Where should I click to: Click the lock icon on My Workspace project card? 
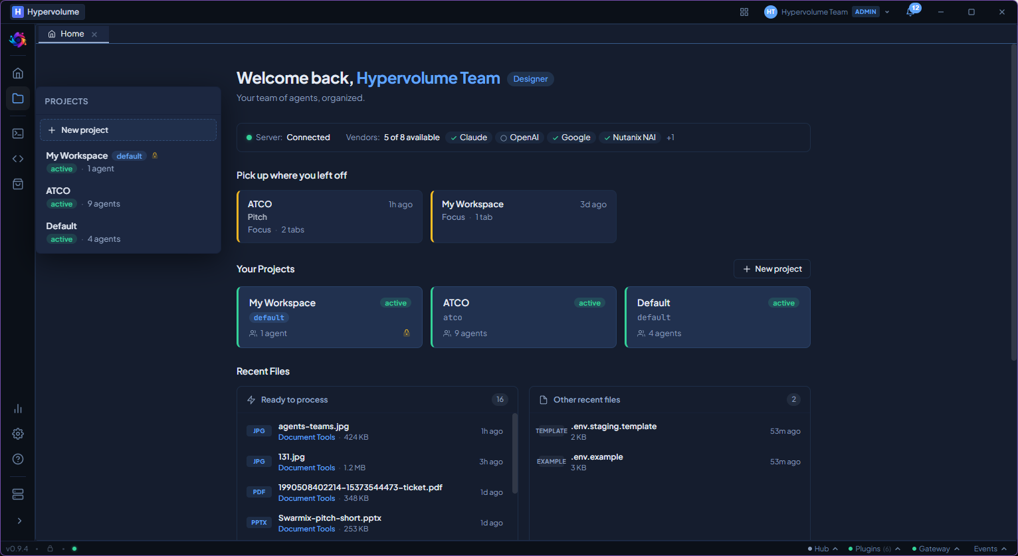[407, 333]
